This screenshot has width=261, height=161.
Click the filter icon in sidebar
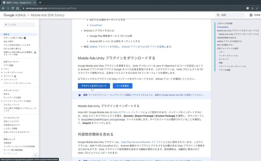(6, 25)
